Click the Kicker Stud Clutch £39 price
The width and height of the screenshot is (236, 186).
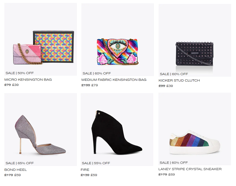coord(170,86)
